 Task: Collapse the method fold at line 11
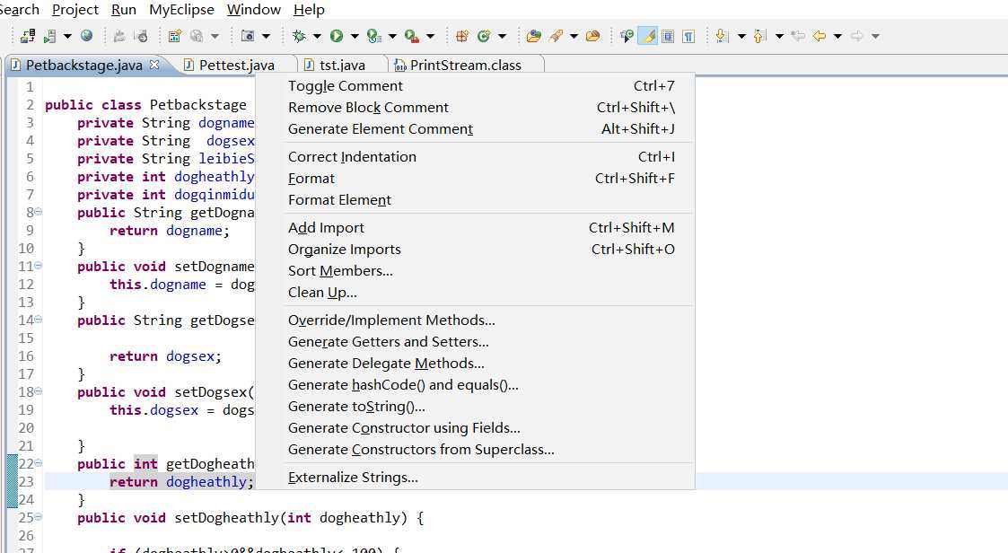tap(38, 265)
